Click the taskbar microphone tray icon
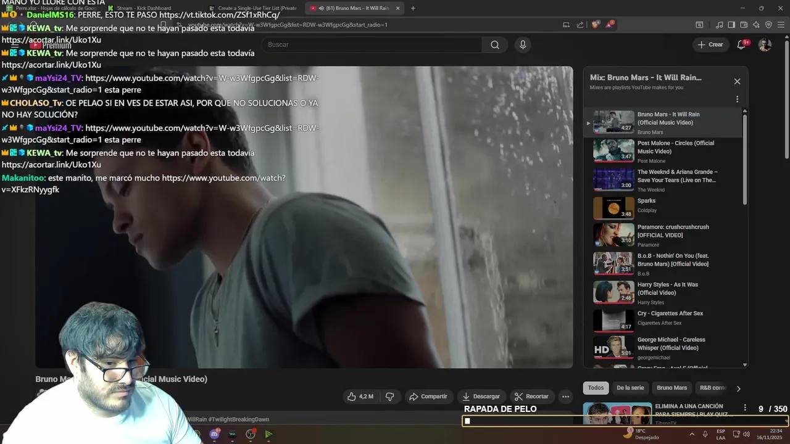 pyautogui.click(x=705, y=434)
